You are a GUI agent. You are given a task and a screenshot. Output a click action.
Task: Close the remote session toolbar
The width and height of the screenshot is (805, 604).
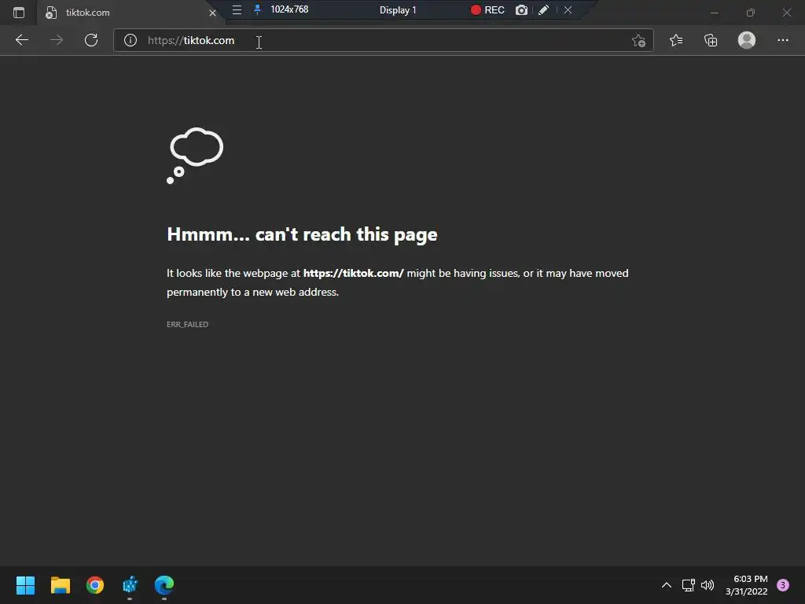[x=568, y=9]
